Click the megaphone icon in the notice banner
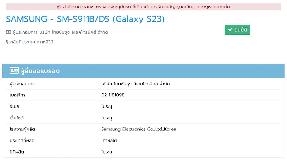This screenshot has width=287, height=162. pos(59,7)
